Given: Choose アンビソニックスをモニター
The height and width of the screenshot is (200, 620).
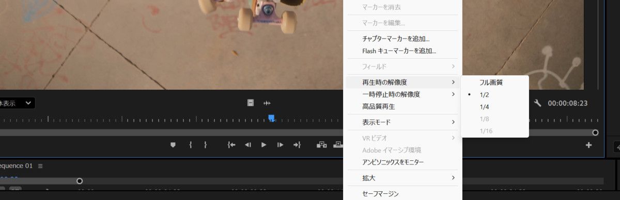Looking at the screenshot, I should [x=402, y=162].
